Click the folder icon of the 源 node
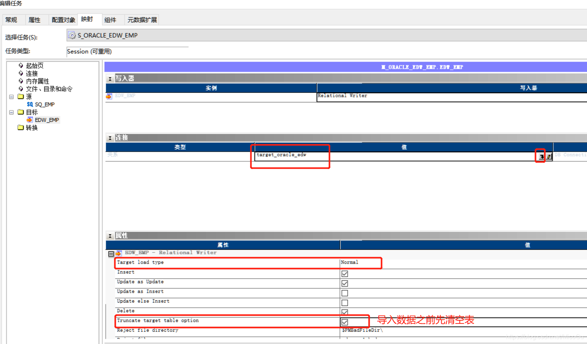Image resolution: width=587 pixels, height=344 pixels. pos(21,97)
